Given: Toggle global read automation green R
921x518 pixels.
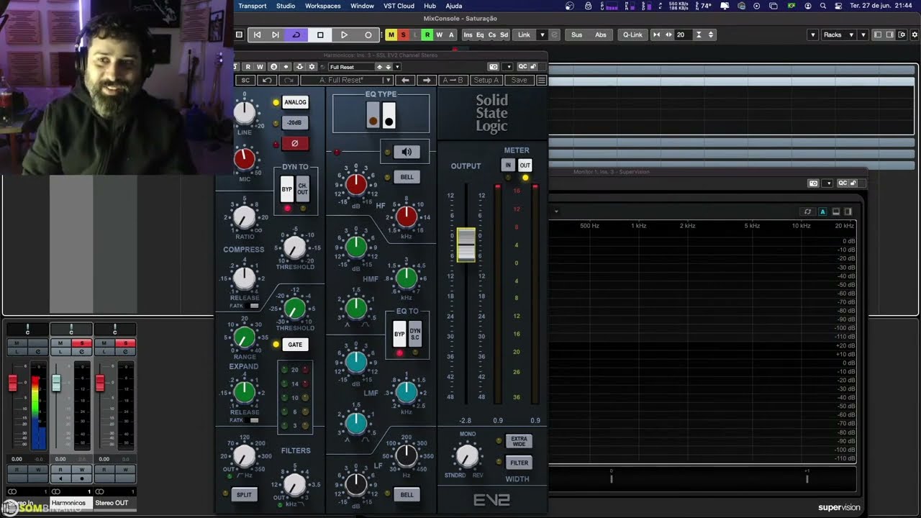Looking at the screenshot, I should pos(427,35).
